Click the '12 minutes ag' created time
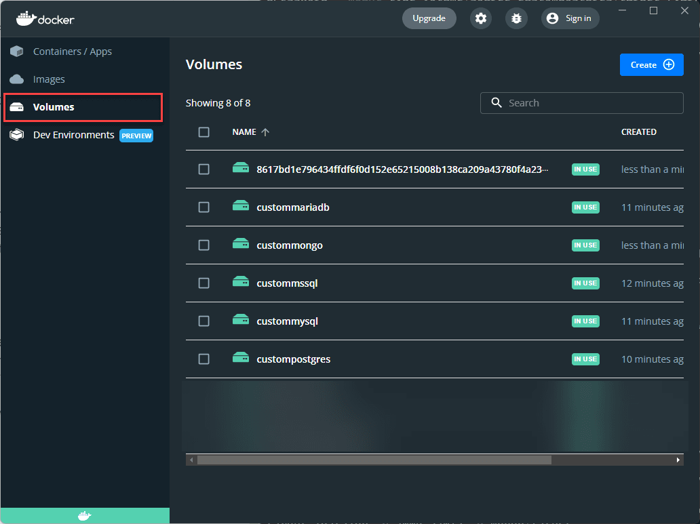 pos(653,283)
